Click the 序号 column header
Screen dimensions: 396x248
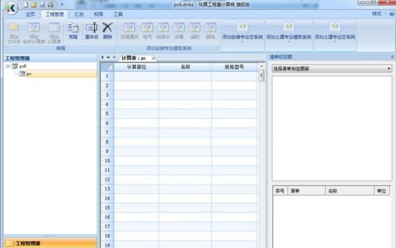click(280, 191)
